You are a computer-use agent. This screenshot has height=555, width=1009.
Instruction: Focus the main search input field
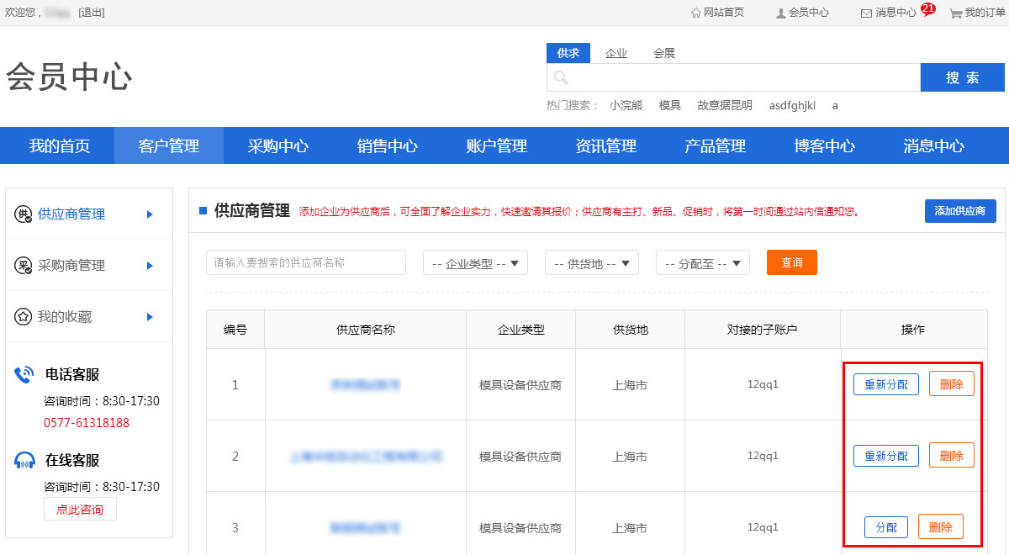[x=733, y=77]
